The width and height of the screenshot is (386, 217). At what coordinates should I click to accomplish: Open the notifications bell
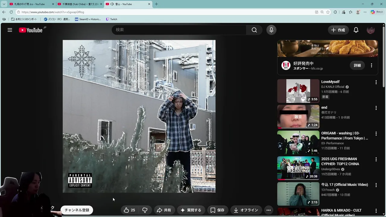[356, 30]
